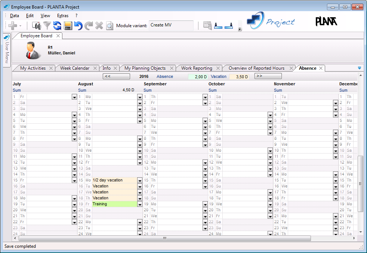Open dropdown for October 4 Tu
Screen dimensions: 367x253
tap(270, 115)
